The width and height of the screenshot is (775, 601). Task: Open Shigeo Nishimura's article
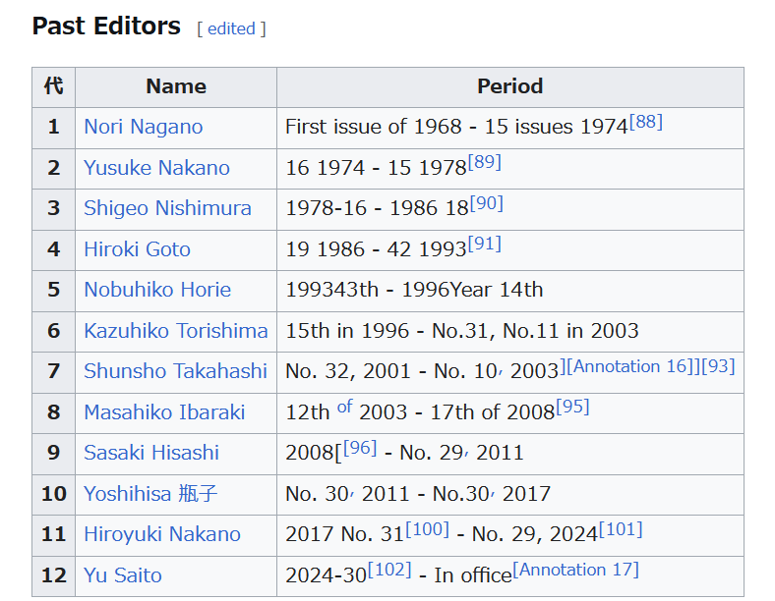(167, 208)
